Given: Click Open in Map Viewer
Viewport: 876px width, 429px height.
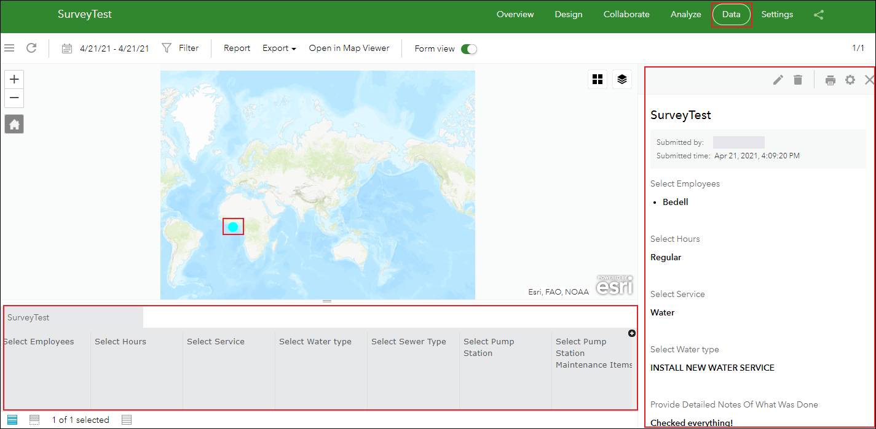Looking at the screenshot, I should 349,48.
